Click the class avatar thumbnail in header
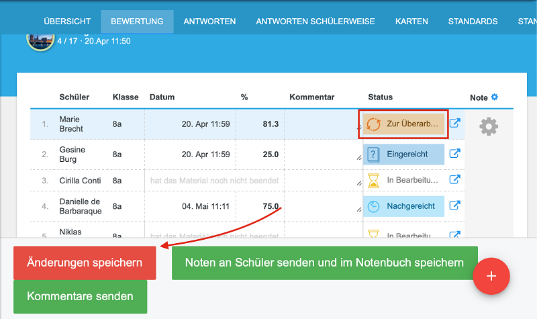Viewport: 537px width, 319px height. (x=40, y=41)
